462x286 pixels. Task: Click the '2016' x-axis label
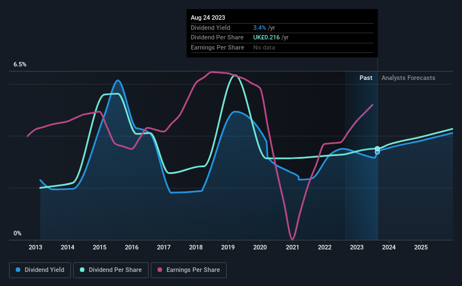(x=132, y=247)
